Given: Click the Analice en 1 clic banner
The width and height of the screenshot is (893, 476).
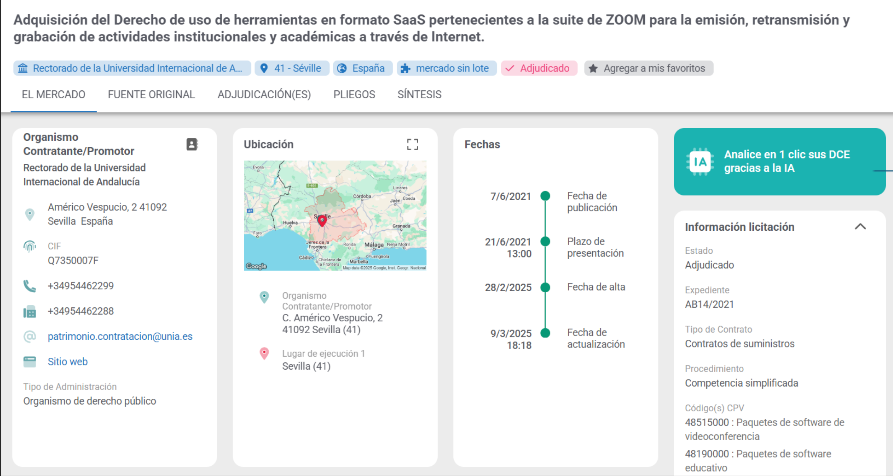Looking at the screenshot, I should pos(786,161).
